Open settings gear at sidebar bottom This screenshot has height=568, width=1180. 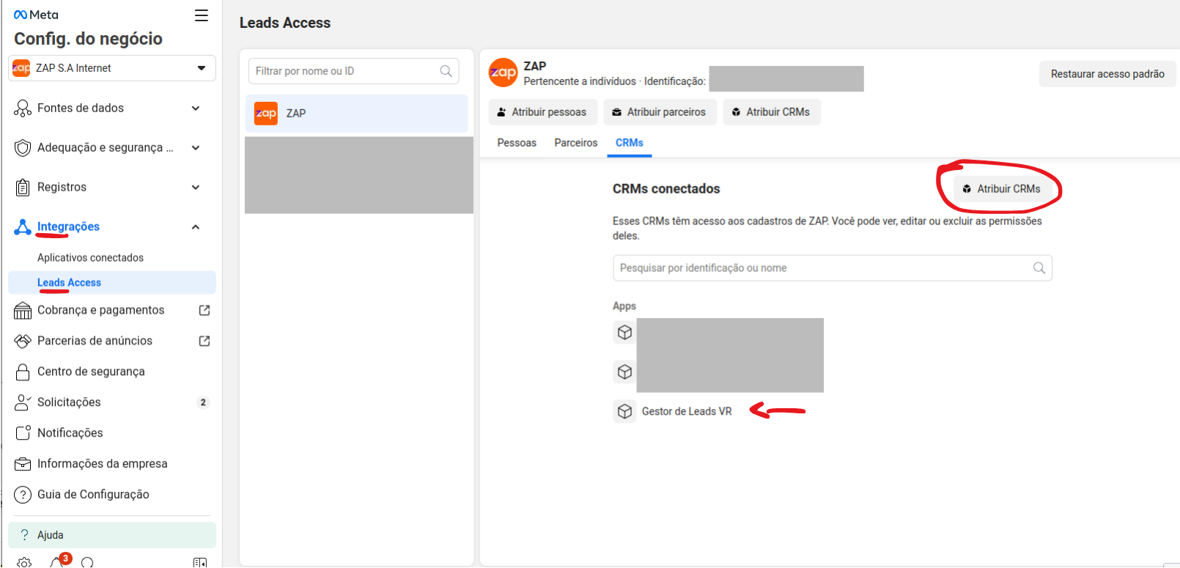pyautogui.click(x=24, y=563)
